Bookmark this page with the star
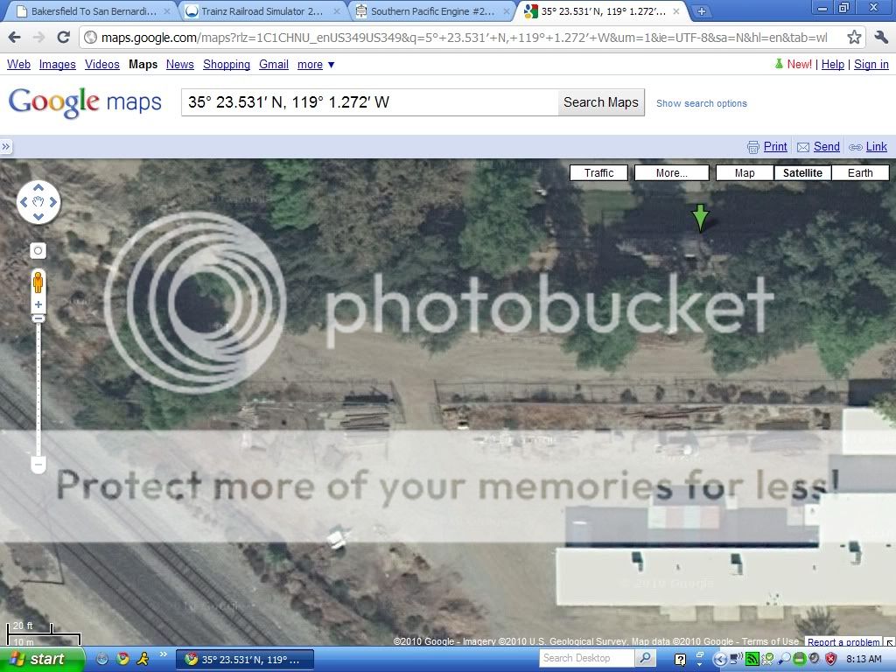 (854, 38)
